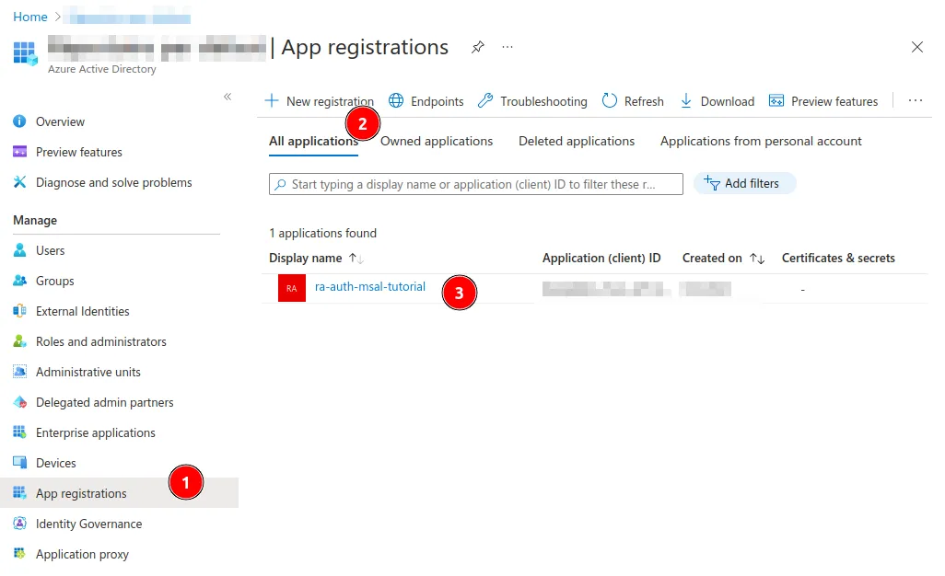Open the Preview features toolbar item
945x576 pixels.
(x=822, y=101)
